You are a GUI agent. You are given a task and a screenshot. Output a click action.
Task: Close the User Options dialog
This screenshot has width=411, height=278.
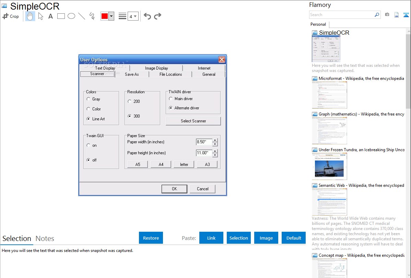pos(222,60)
